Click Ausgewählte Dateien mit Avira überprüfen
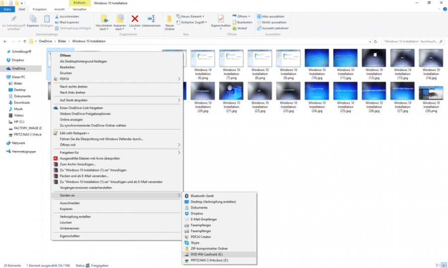Screen dimensions: 448x268 (116, 158)
